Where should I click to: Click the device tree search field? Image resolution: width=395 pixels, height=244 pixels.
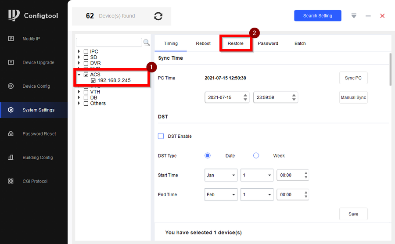[x=109, y=43]
